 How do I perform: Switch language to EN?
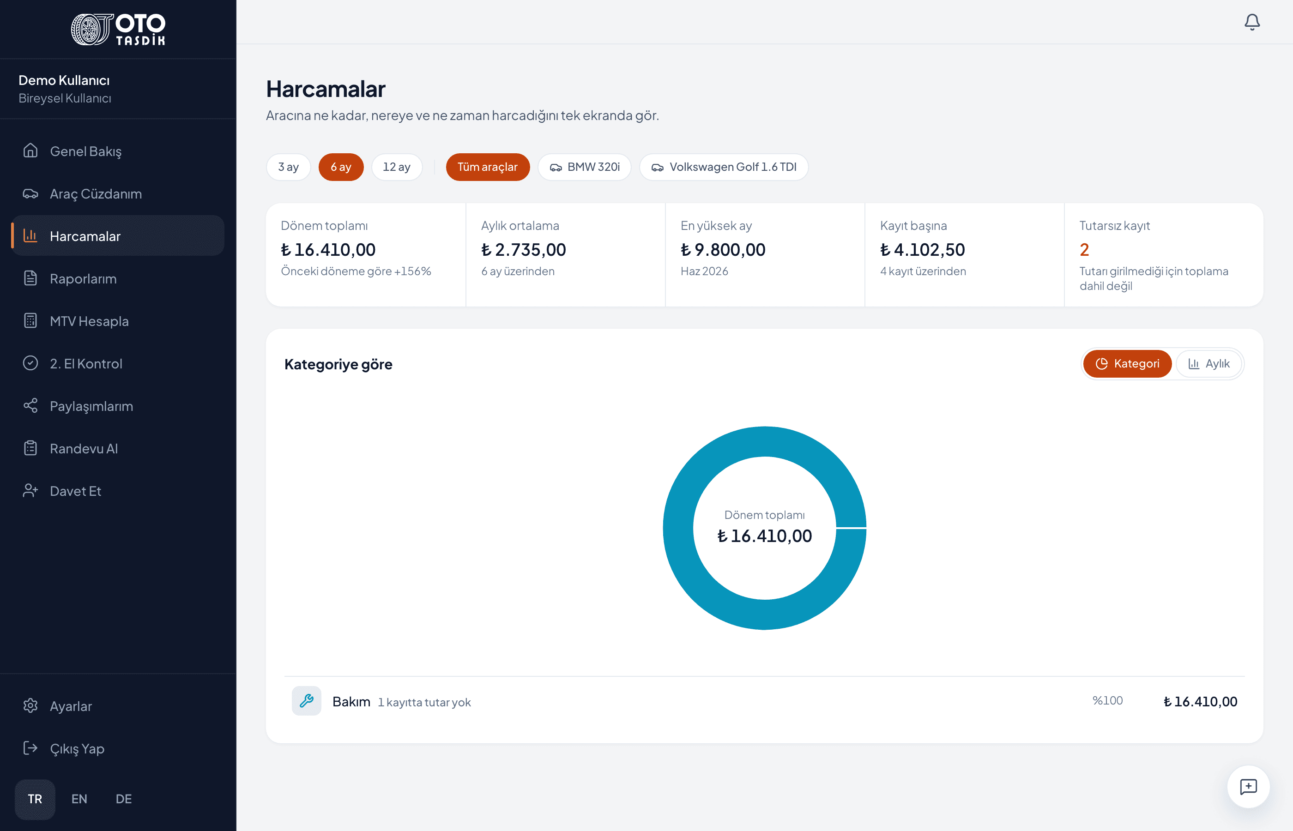tap(79, 799)
